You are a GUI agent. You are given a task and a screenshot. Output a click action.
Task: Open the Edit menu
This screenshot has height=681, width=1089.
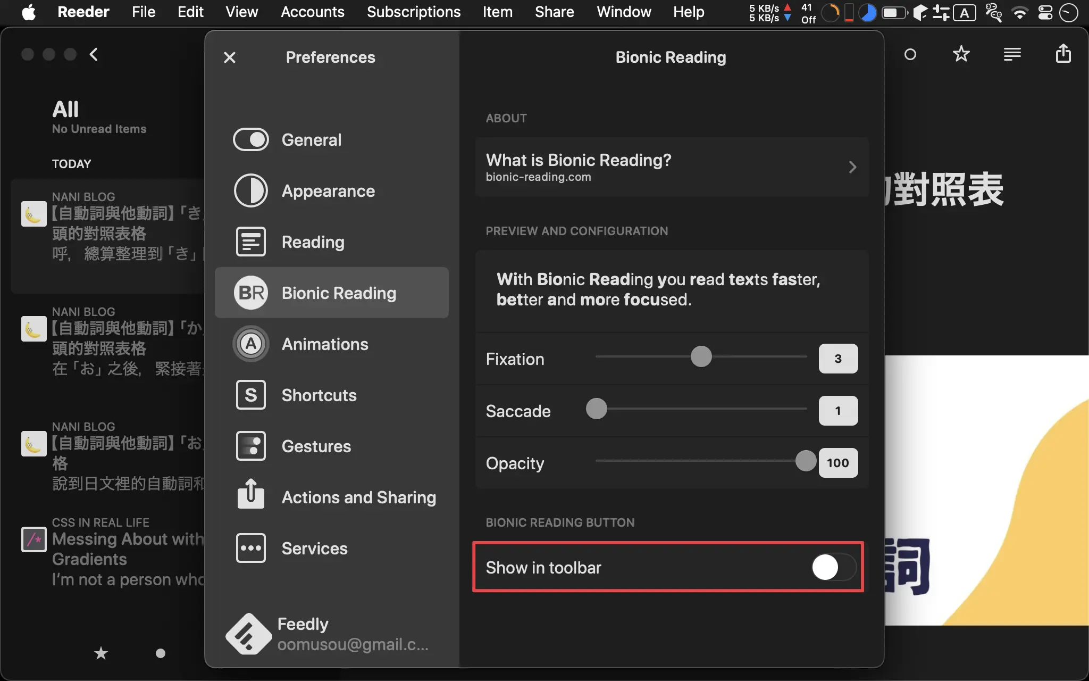point(190,12)
